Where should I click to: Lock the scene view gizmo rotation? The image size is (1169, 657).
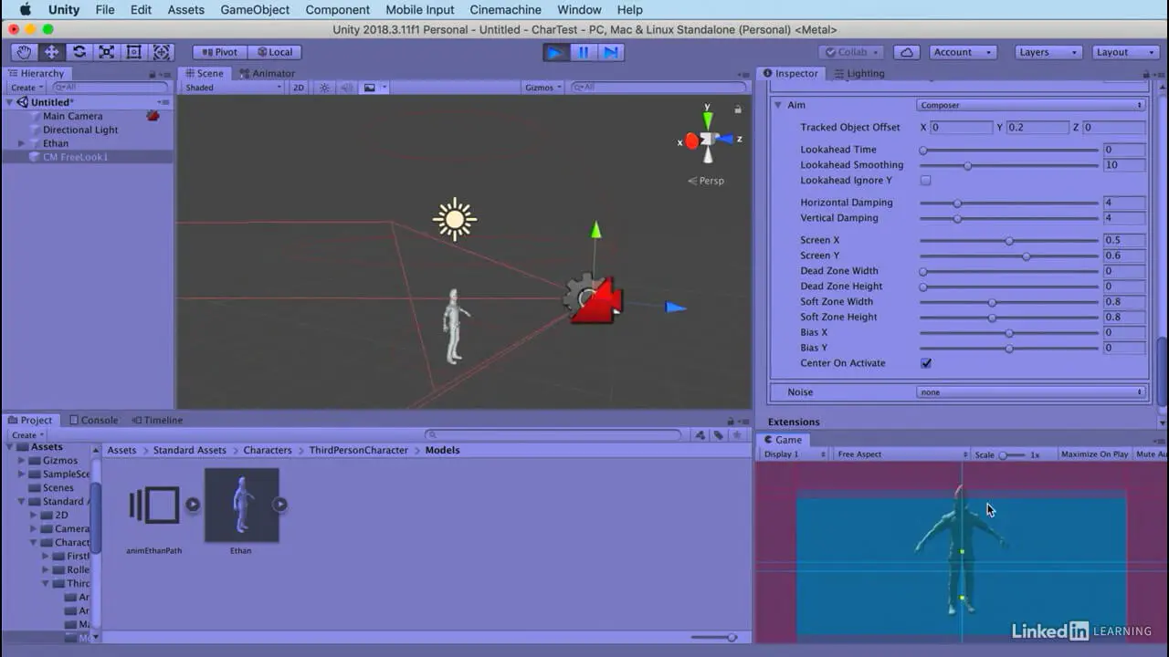pyautogui.click(x=737, y=109)
